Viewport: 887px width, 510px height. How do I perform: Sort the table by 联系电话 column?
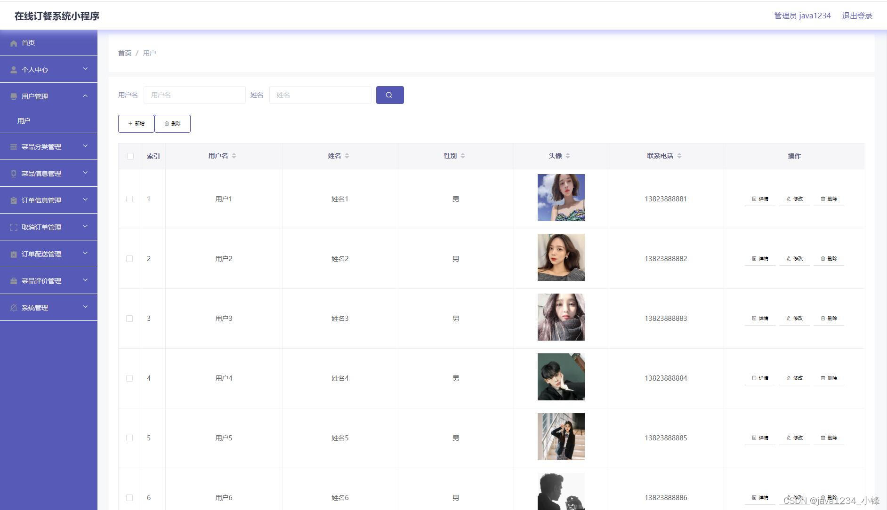click(x=679, y=156)
